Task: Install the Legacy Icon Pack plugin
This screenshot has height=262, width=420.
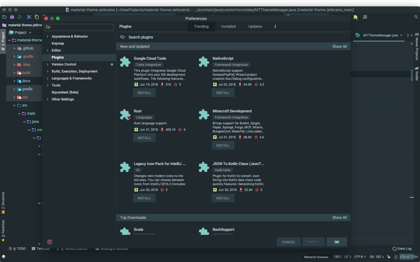Action: point(144,198)
